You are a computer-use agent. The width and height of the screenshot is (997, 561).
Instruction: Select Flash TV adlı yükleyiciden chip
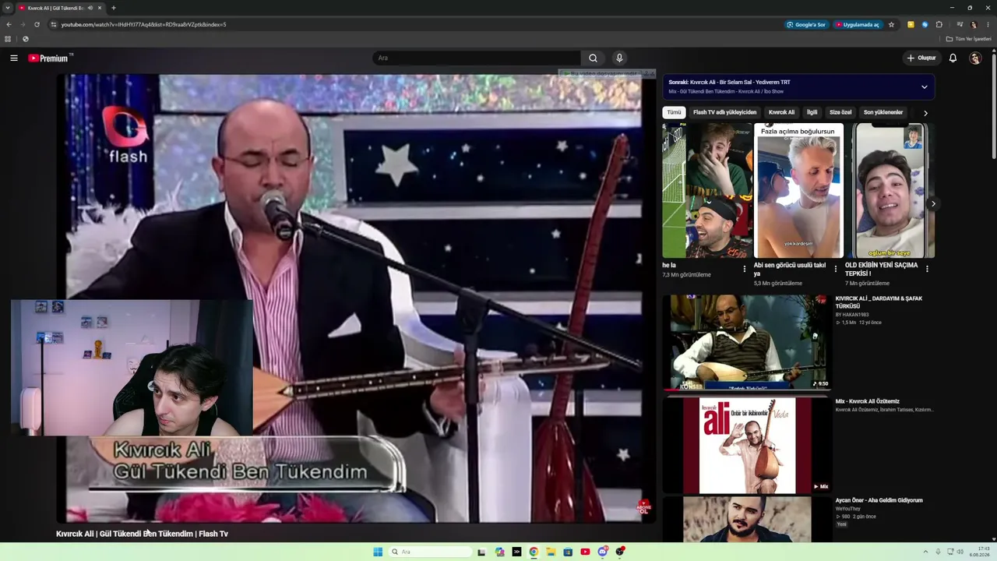(x=724, y=112)
